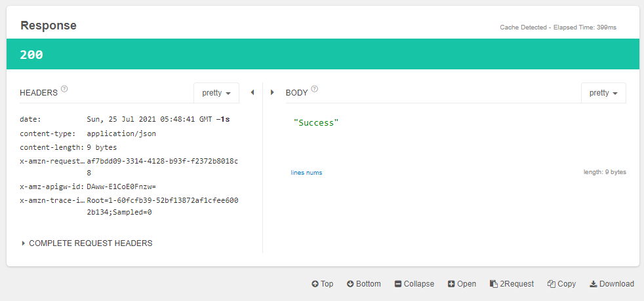Click the help icon next to BODY
The height and width of the screenshot is (301, 644).
coord(315,90)
